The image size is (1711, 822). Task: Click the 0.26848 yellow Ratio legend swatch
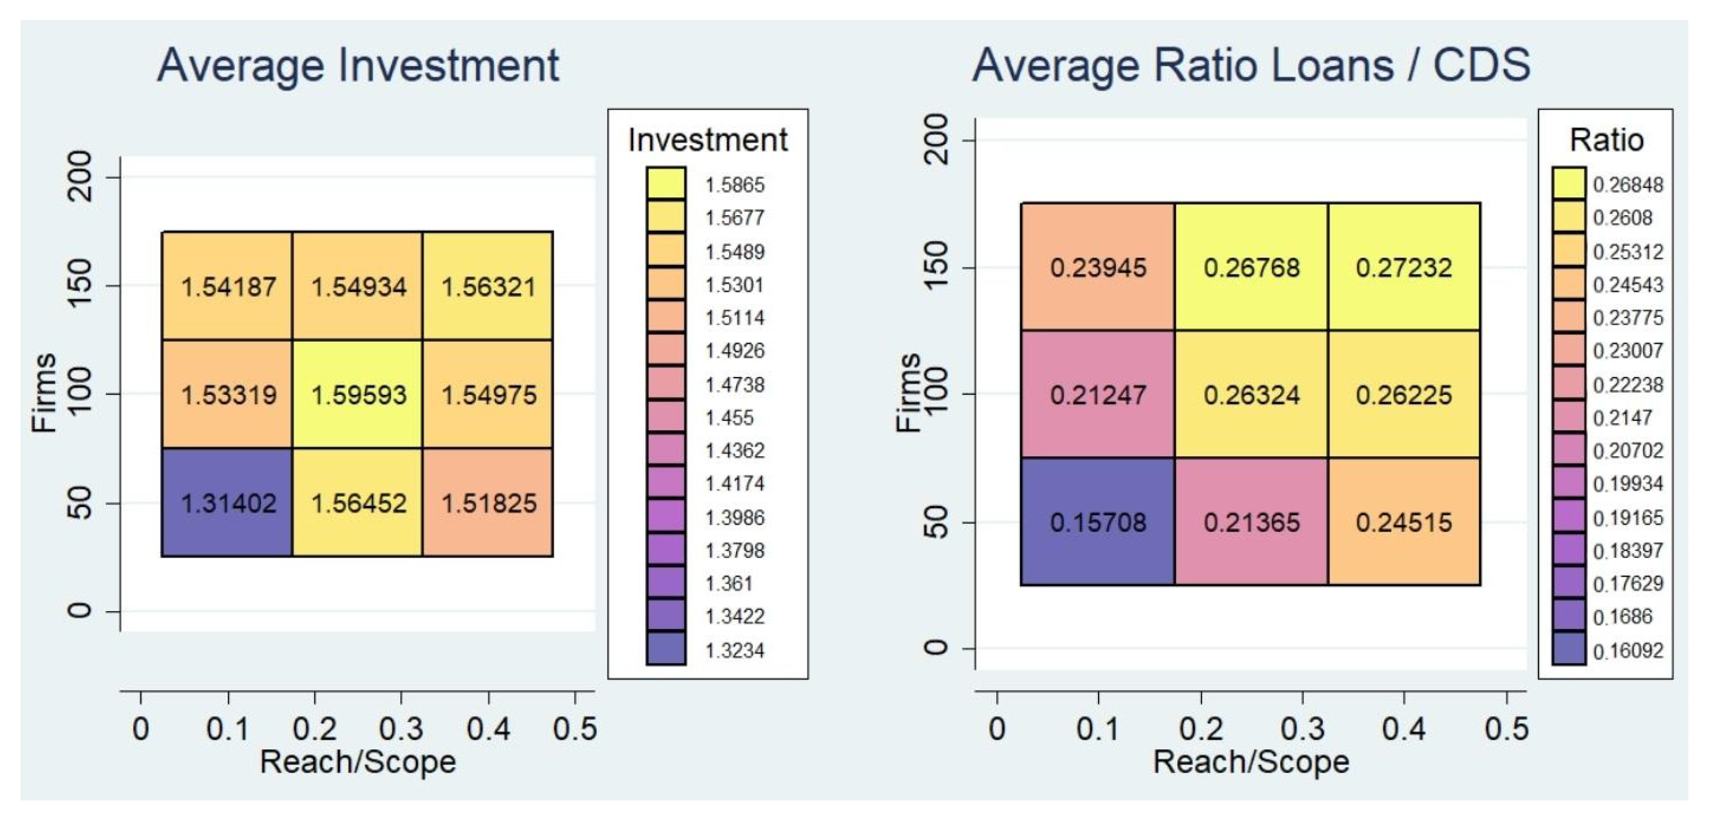pyautogui.click(x=1569, y=183)
